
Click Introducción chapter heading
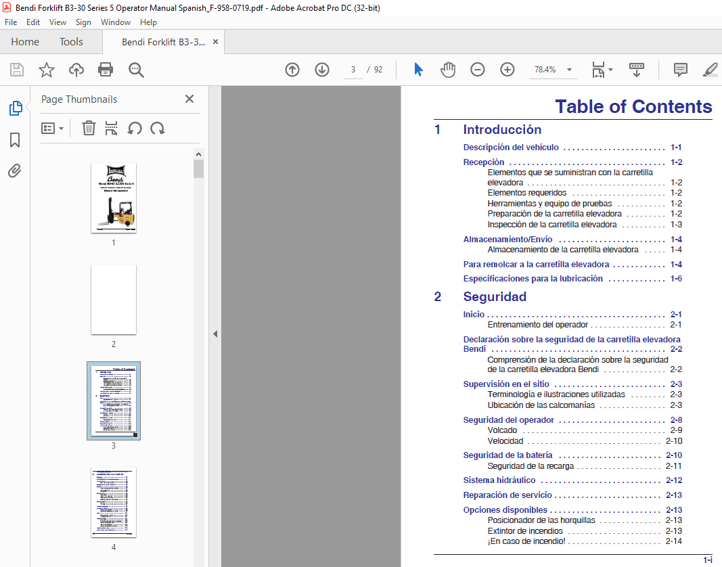(502, 129)
